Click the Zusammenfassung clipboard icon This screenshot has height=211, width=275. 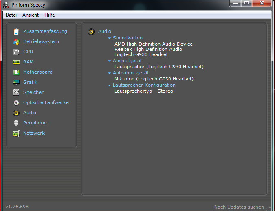(x=16, y=31)
